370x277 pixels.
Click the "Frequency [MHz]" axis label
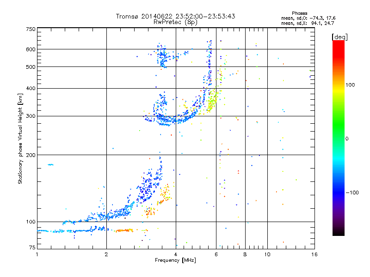point(175,260)
